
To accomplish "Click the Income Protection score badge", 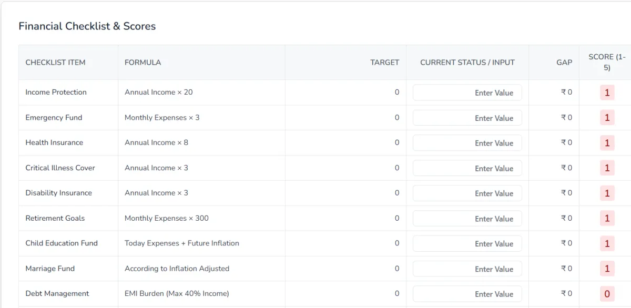I will tap(607, 93).
